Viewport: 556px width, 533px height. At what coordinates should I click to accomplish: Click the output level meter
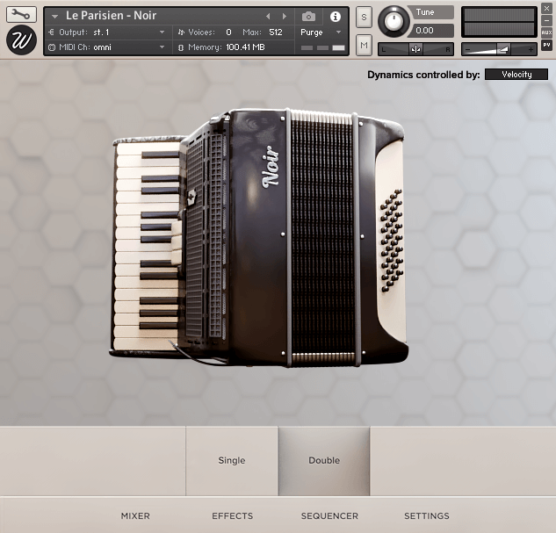[x=499, y=22]
